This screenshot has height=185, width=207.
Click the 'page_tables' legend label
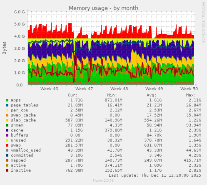(25, 105)
